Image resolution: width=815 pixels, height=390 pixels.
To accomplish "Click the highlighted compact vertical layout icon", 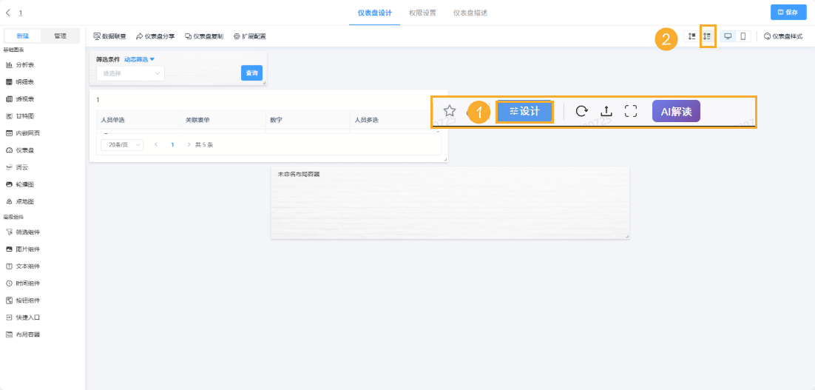I will 707,36.
